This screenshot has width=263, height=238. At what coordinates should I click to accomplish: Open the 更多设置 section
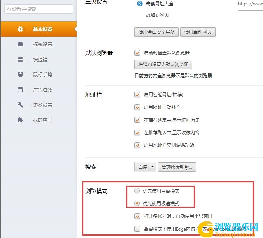pos(39,105)
